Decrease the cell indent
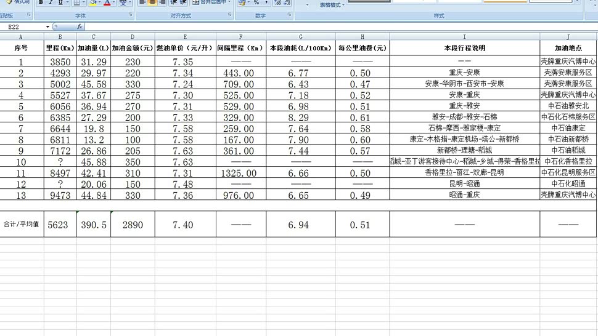This screenshot has width=598, height=336. point(173,2)
